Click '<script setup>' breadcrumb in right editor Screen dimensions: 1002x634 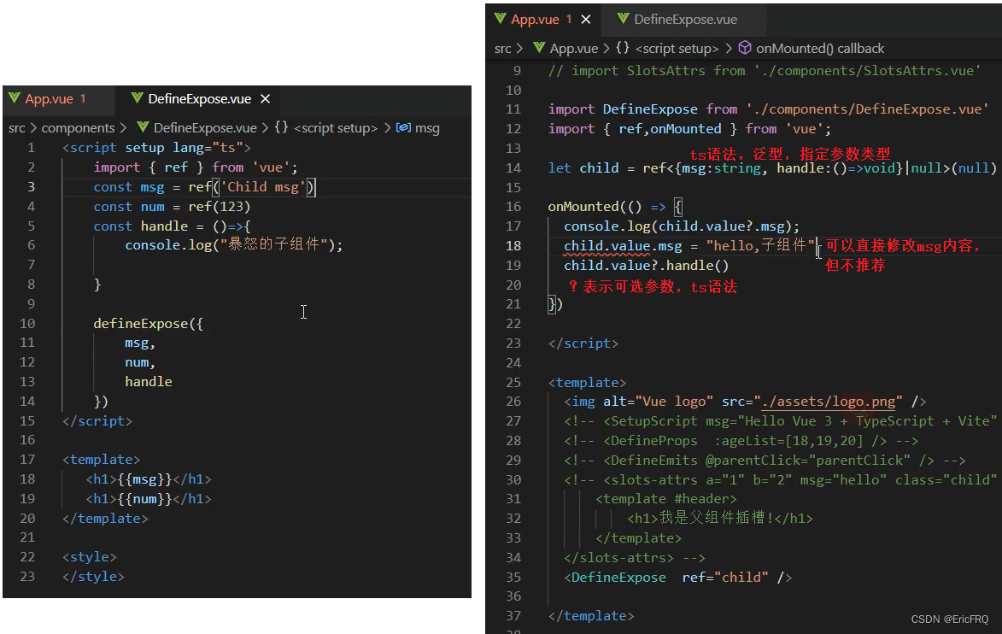pos(677,49)
